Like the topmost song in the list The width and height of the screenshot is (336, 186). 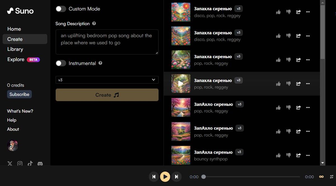pyautogui.click(x=278, y=12)
